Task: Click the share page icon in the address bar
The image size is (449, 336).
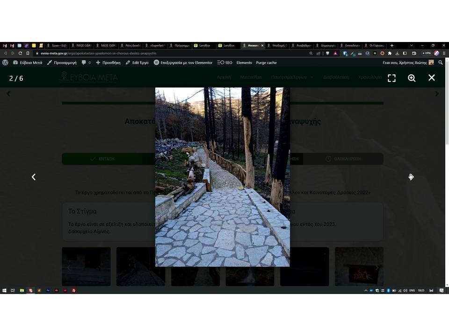Action: [318, 53]
